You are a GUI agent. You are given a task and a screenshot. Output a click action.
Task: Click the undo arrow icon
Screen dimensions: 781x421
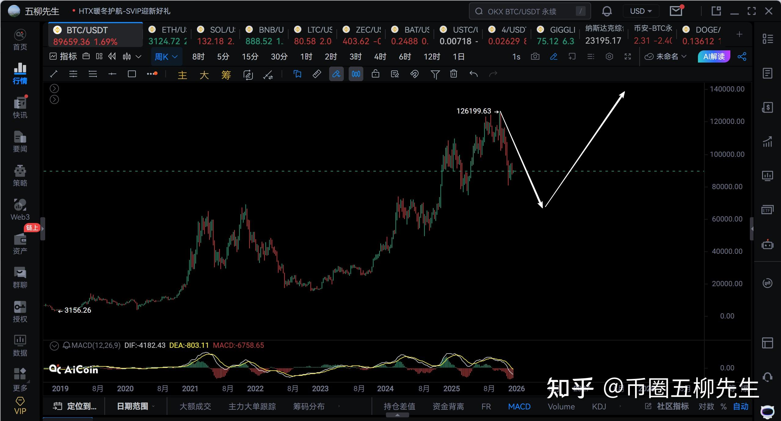[x=473, y=74]
